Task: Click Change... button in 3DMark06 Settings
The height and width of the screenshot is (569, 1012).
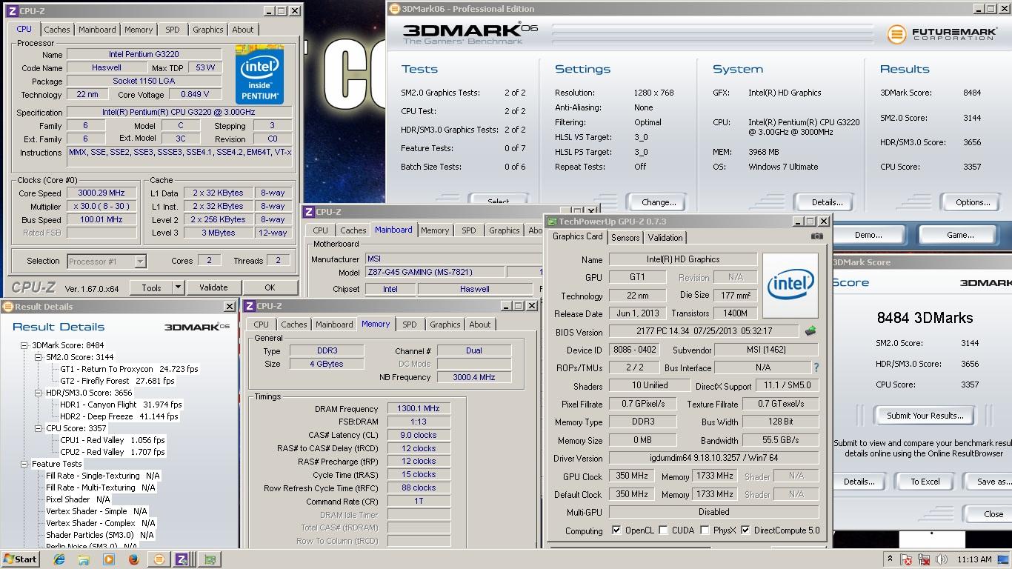Action: (x=659, y=202)
